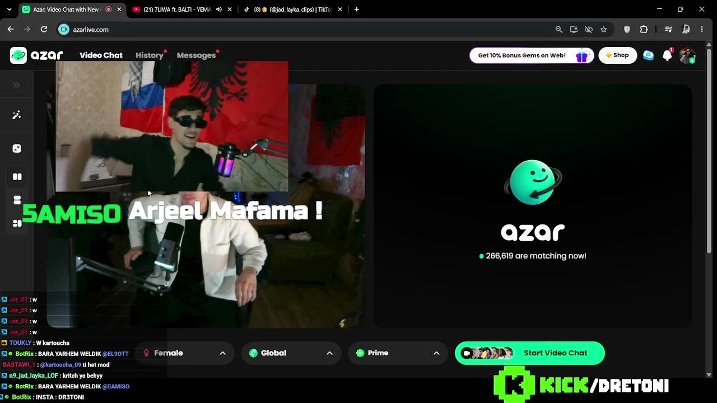Expand the Female gender filter dropdown
717x403 pixels.
tap(185, 353)
